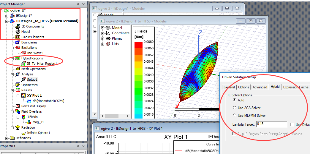310x154 pixels.
Task: Click the Boundaries icon in project tree
Action: point(18,42)
